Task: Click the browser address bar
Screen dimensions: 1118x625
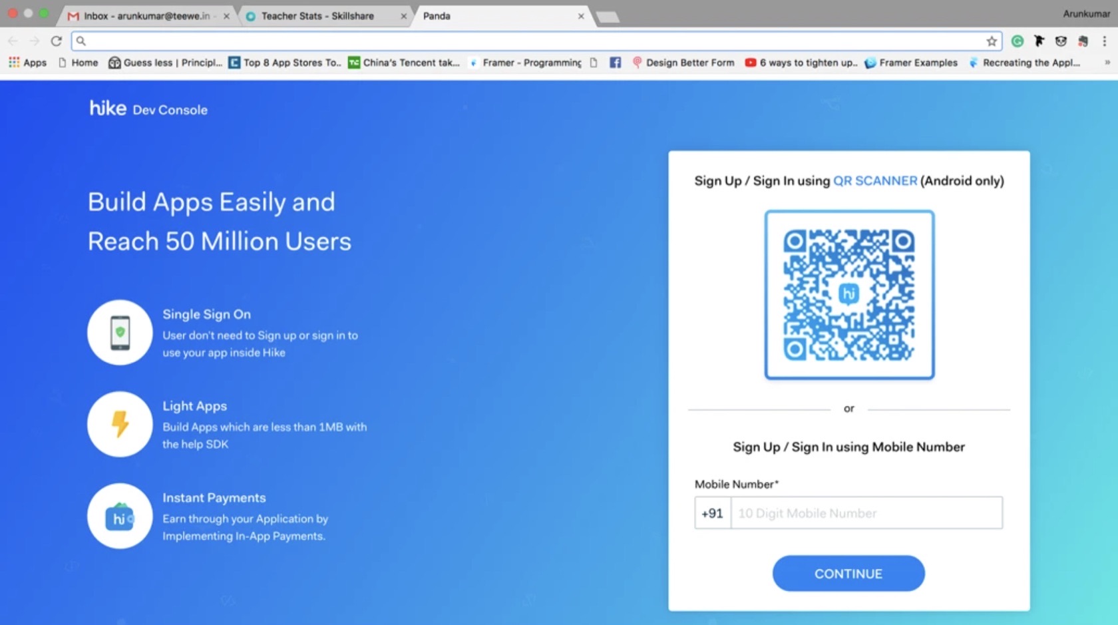Action: (x=536, y=41)
